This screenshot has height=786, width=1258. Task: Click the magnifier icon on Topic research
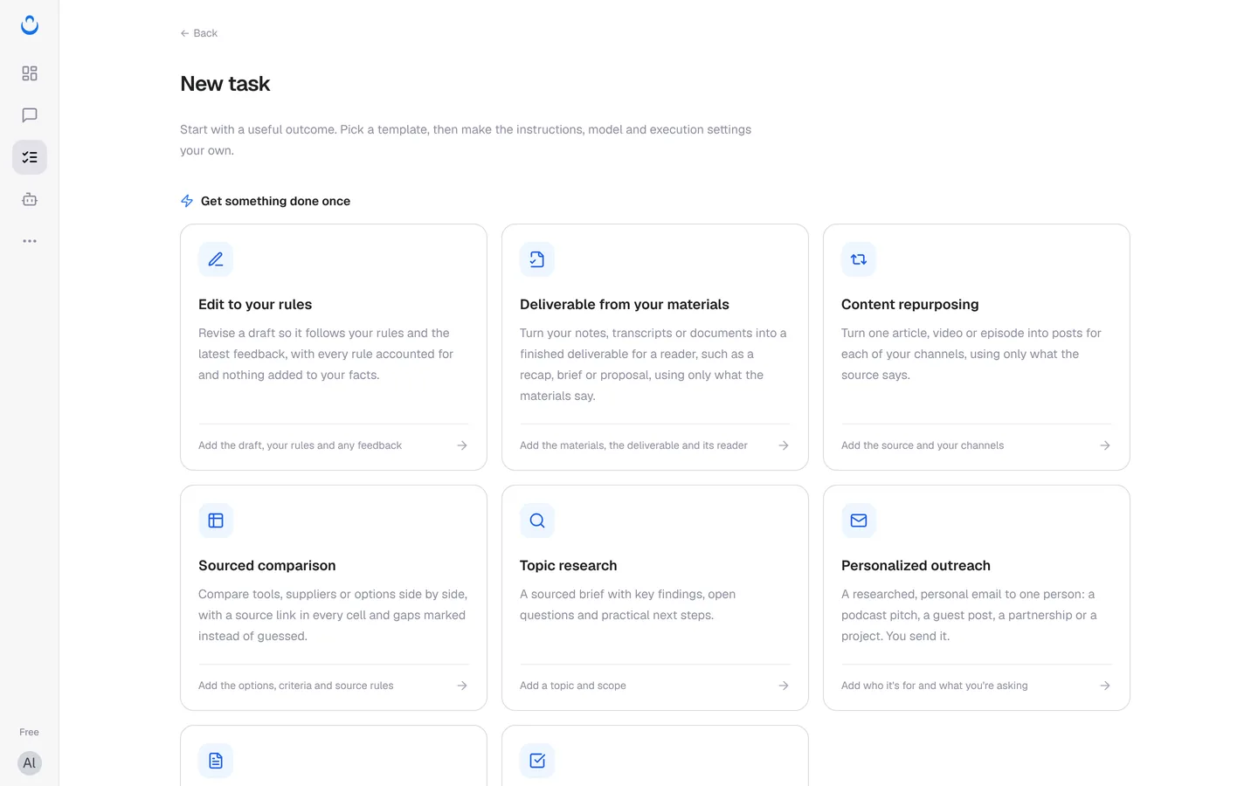coord(537,521)
